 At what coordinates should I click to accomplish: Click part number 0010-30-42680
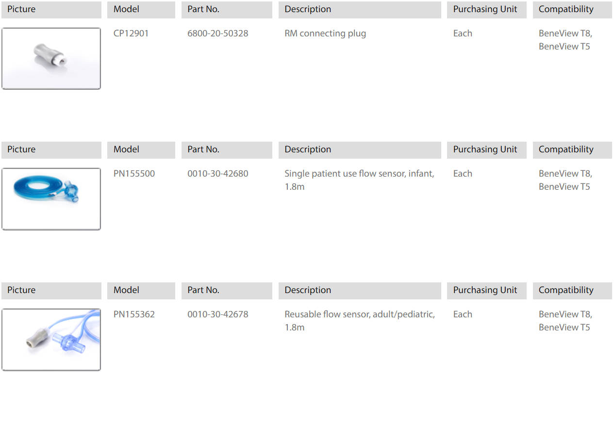click(217, 174)
